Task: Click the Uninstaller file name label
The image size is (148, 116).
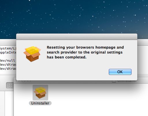Action: pos(40,103)
